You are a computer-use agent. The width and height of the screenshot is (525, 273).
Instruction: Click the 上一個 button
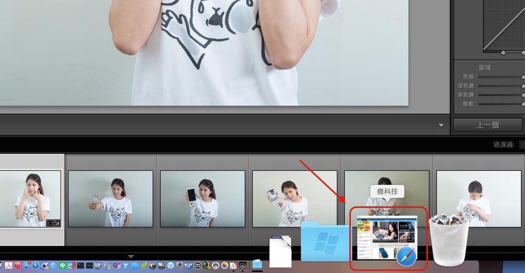coord(488,125)
